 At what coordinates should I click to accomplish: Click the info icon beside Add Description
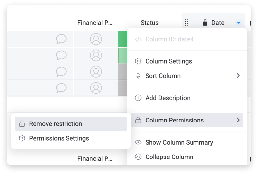pos(138,98)
